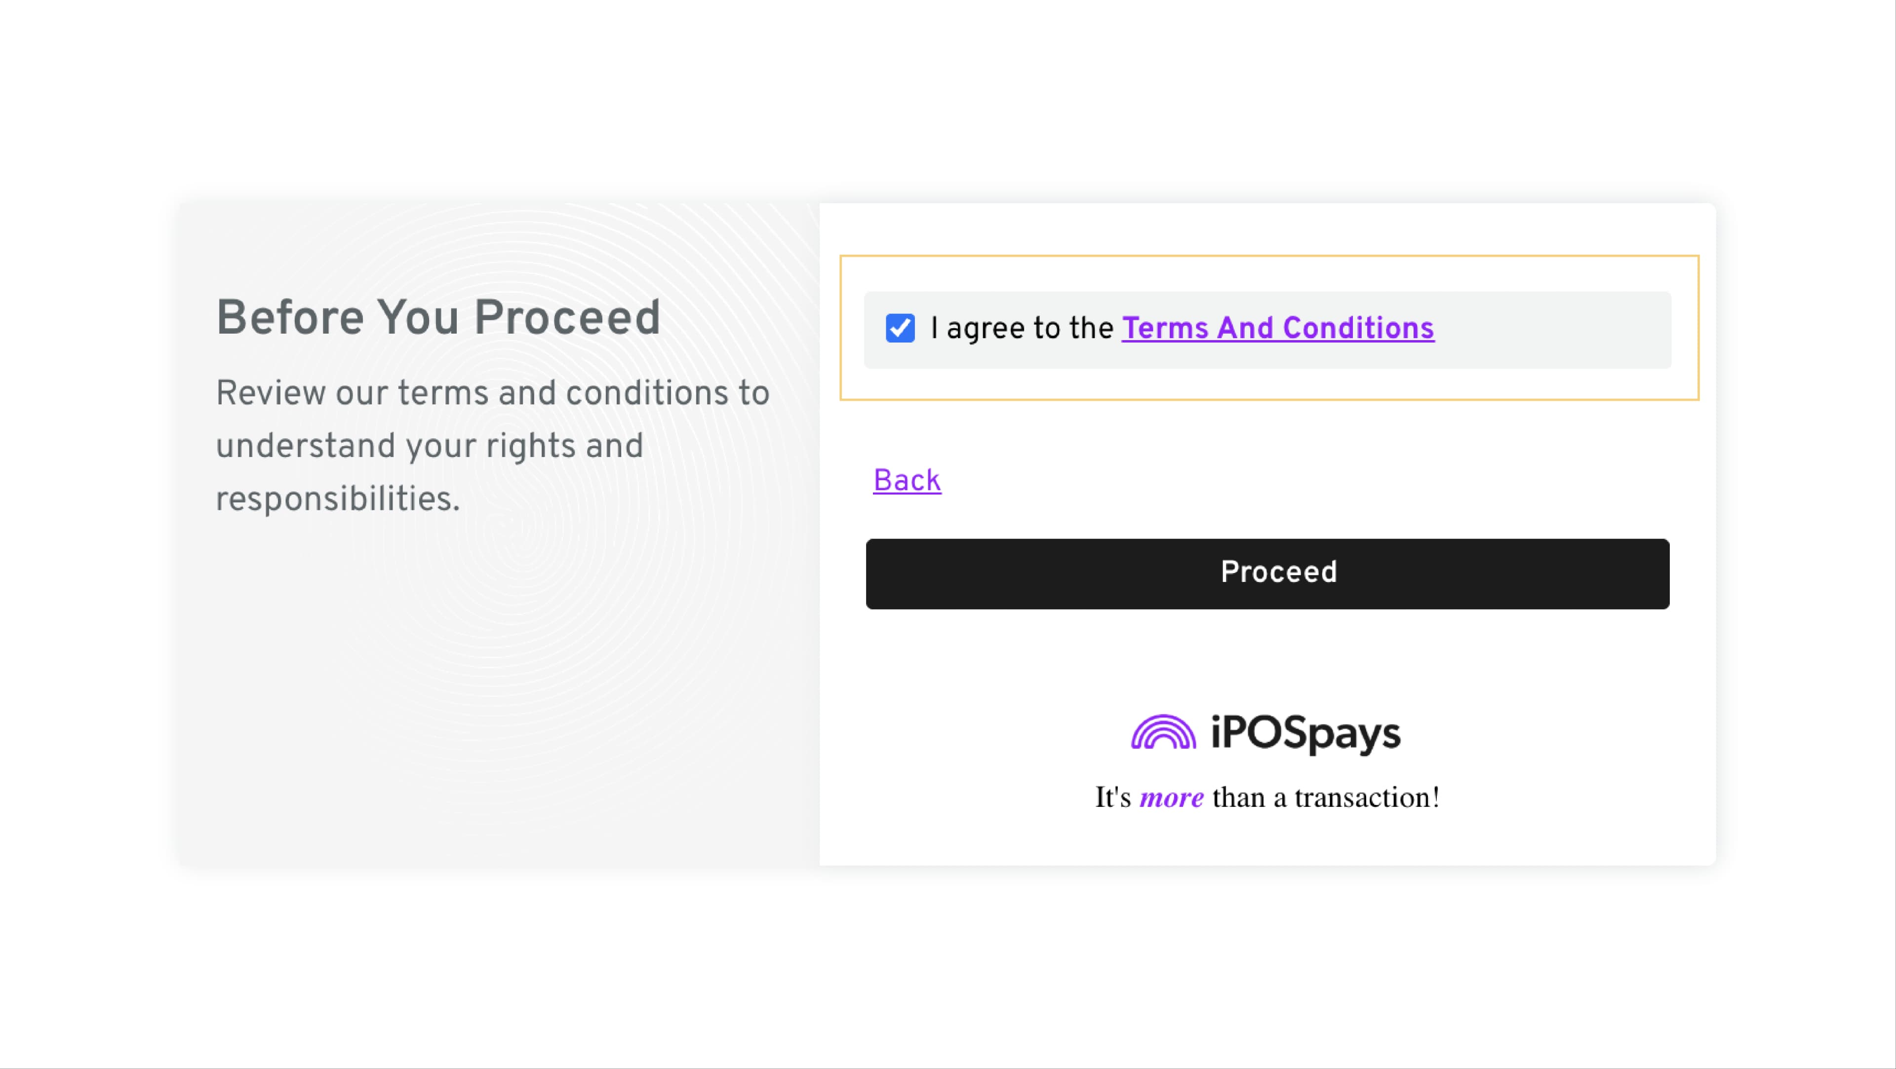Click the "It's" word in the tagline
The image size is (1896, 1069).
point(1112,798)
